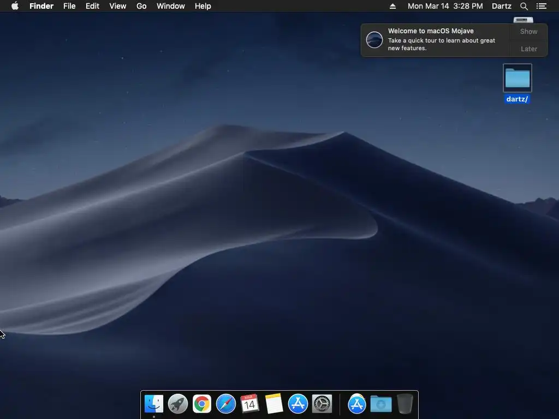Open System Preferences gear in Dock

322,404
